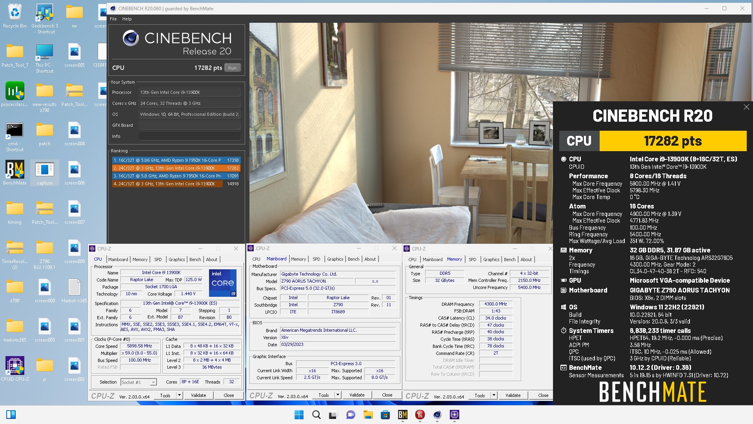Click the Uncore Frequency value 5400.0 MHz

pyautogui.click(x=529, y=287)
